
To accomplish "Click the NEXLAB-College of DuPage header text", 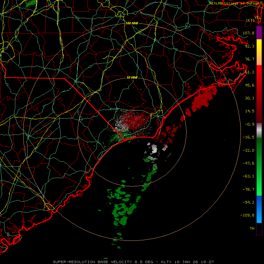I will point(234,3).
